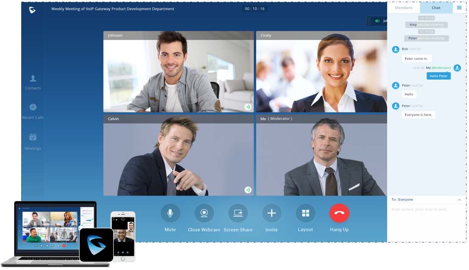This screenshot has height=270, width=469.
Task: Mute the microphone
Action: tap(170, 213)
